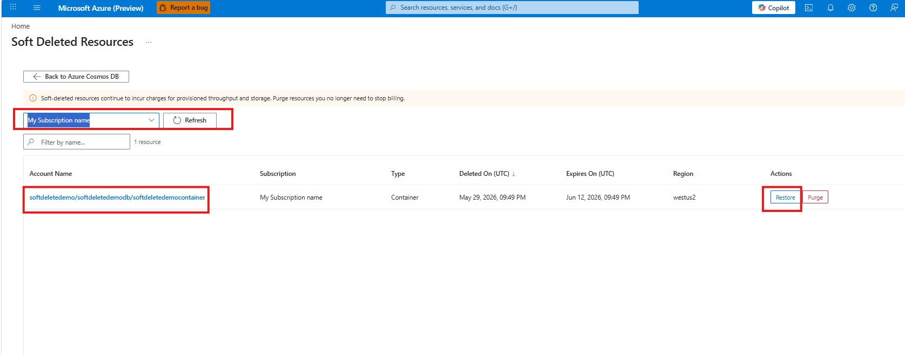Image resolution: width=905 pixels, height=355 pixels.
Task: Click the "1 resource" count text
Action: point(148,142)
